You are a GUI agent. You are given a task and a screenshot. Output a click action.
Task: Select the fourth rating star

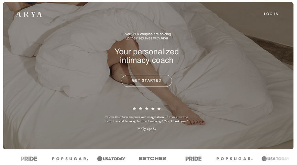(153, 109)
